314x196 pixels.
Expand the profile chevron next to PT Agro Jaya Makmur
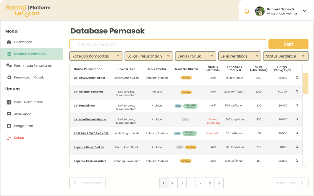(304, 11)
